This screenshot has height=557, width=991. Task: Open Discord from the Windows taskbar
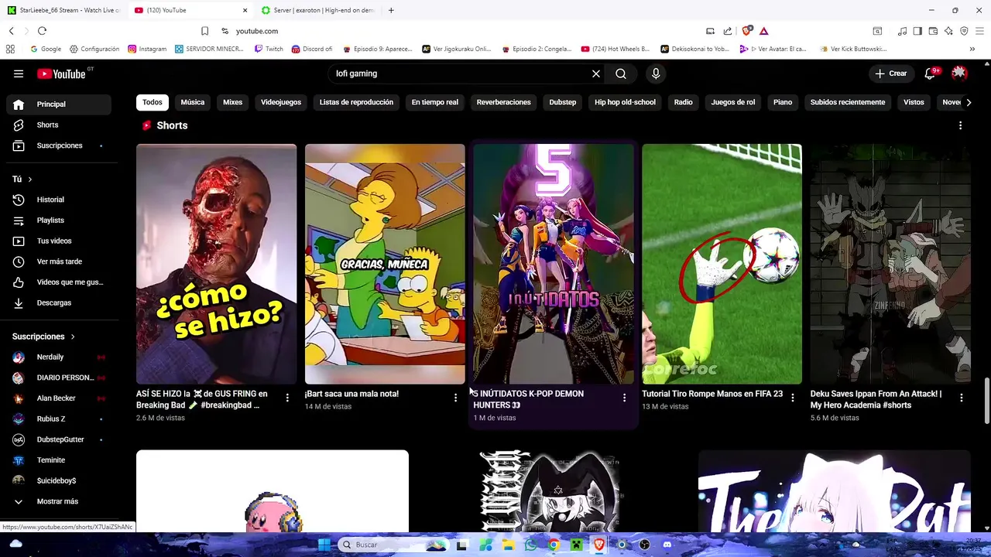coord(667,545)
